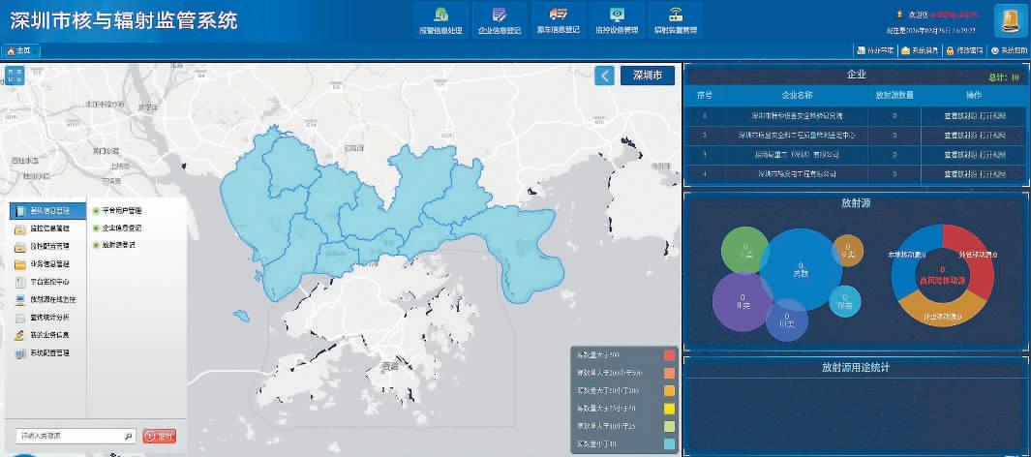The height and width of the screenshot is (457, 1031).
Task: Open the vehicle info registration truck icon
Action: [558, 15]
